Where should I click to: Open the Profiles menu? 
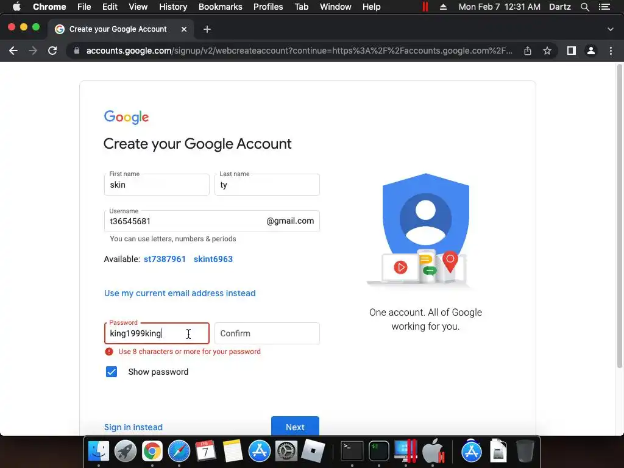268,7
